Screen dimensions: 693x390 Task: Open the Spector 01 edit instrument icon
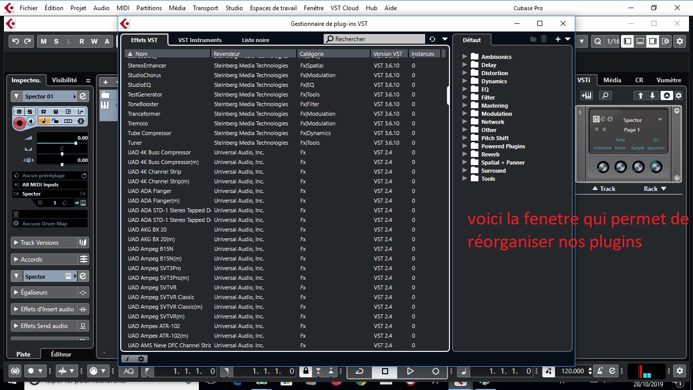click(x=83, y=96)
